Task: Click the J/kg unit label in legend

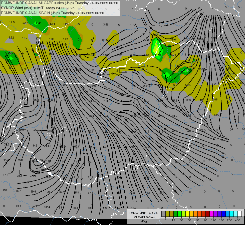Action: 144,221
